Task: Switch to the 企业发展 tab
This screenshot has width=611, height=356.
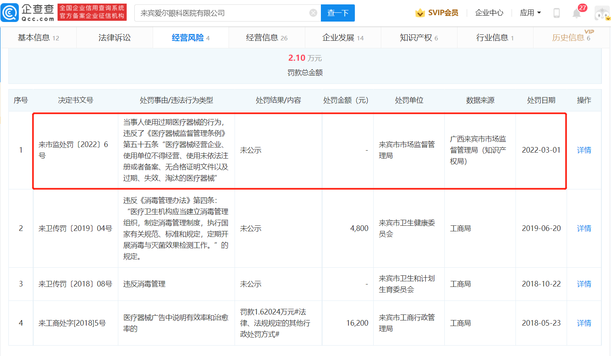Action: click(343, 38)
